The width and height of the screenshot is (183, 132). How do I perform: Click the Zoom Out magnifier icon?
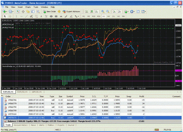(108, 11)
